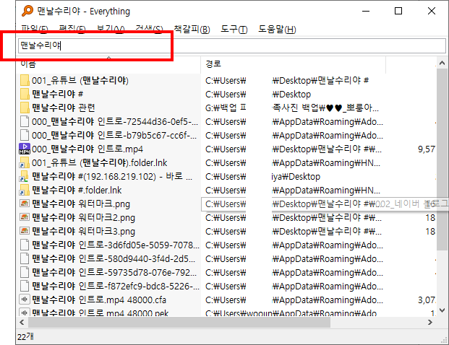
Task: Open the 책갈피(B) menu
Action: tap(192, 29)
